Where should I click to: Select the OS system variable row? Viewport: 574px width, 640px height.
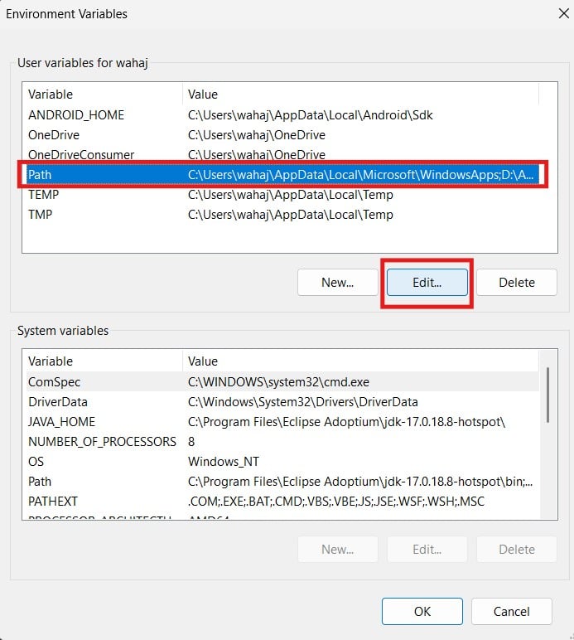[x=36, y=462]
